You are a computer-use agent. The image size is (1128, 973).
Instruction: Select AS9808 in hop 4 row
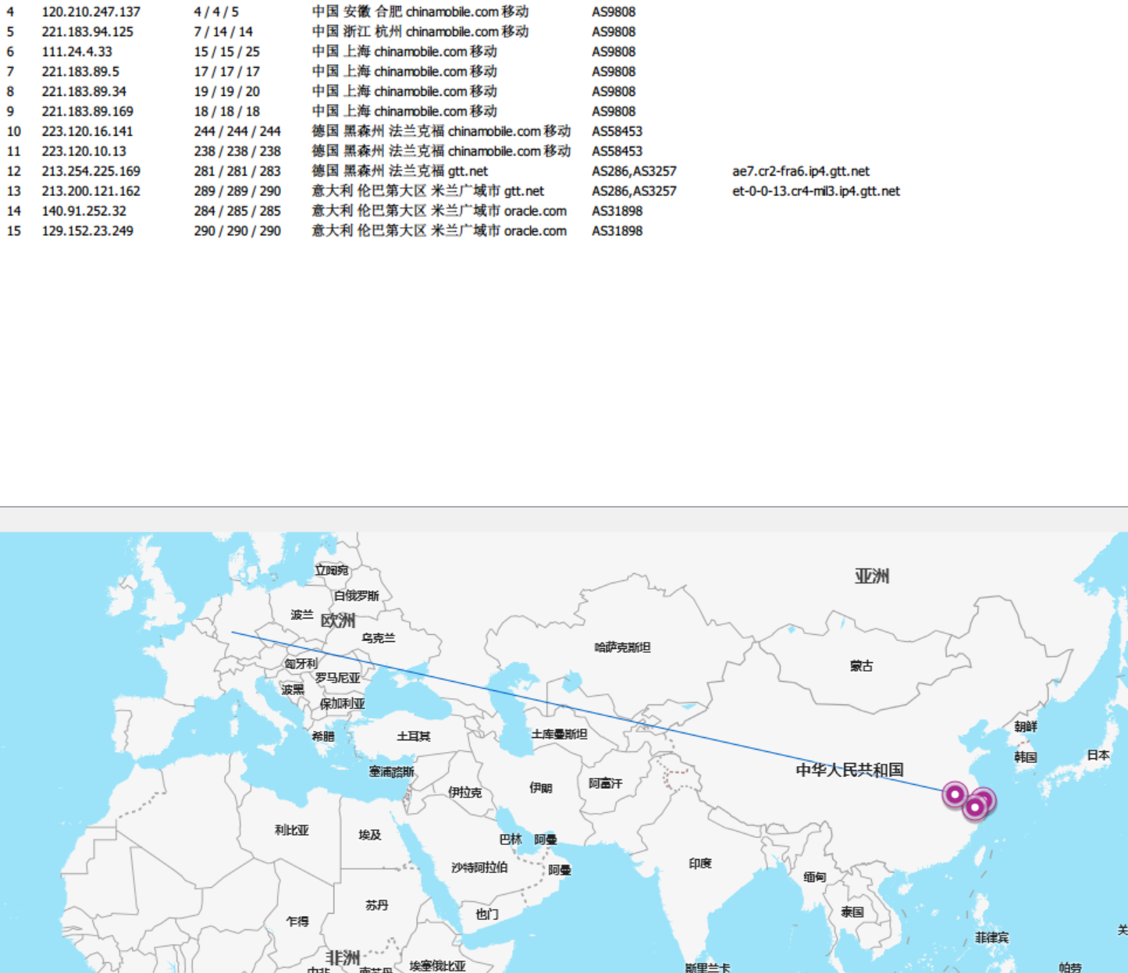coord(614,12)
